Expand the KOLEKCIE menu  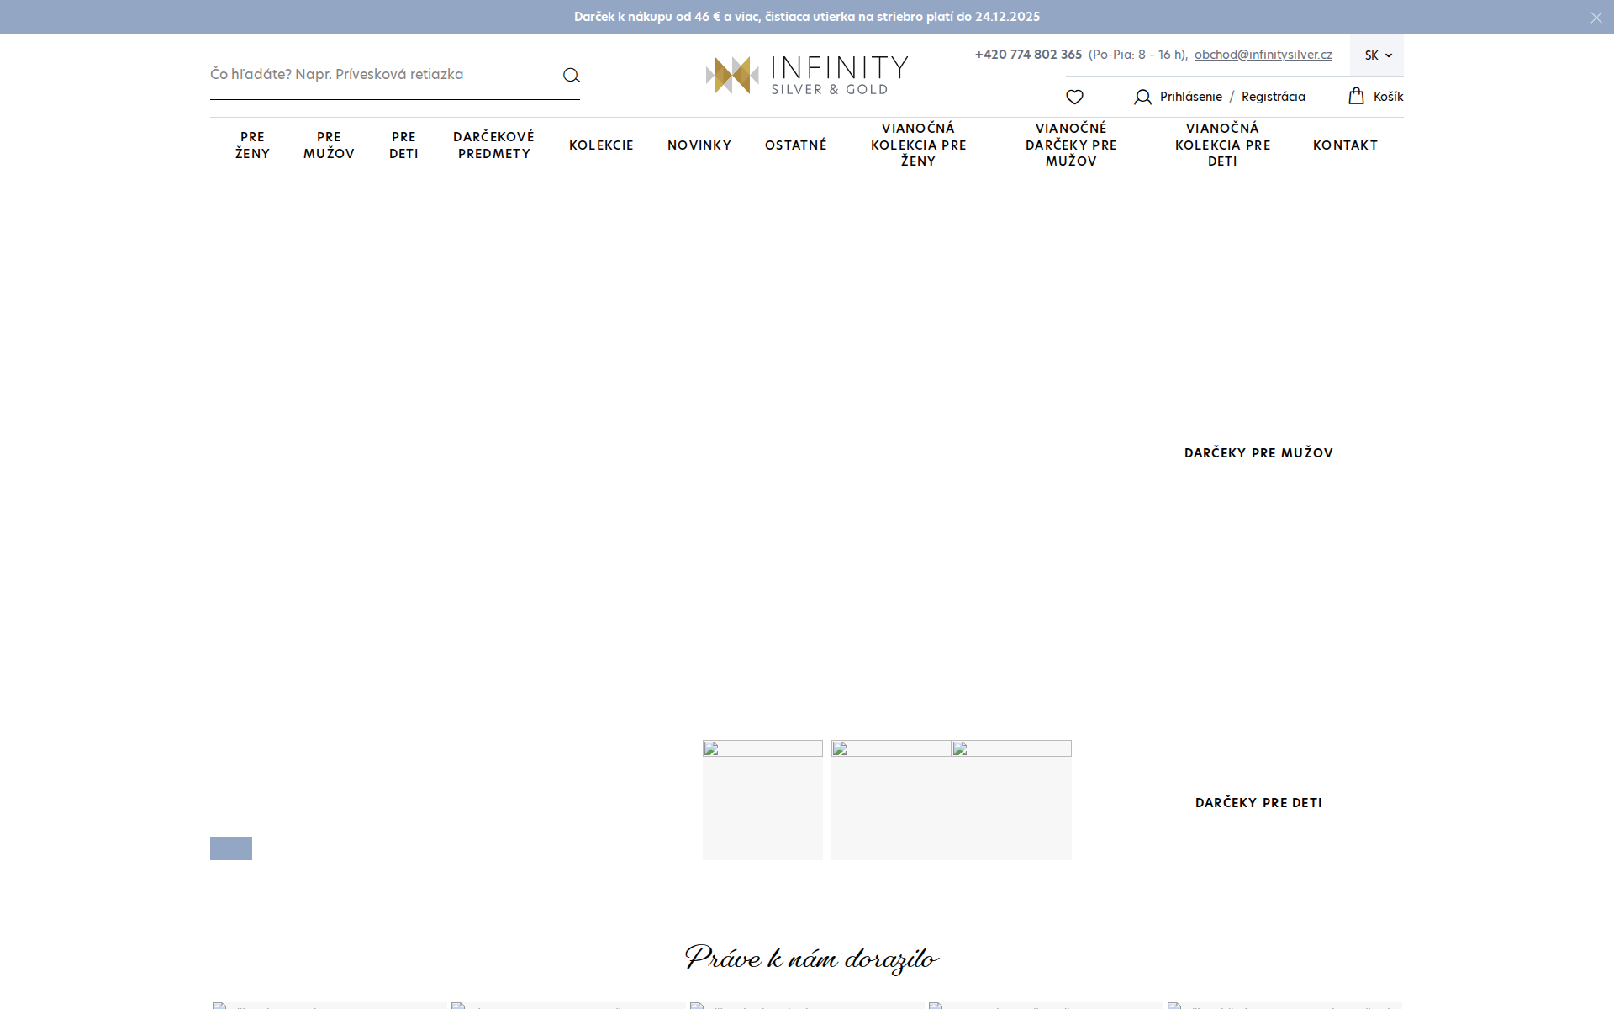tap(601, 145)
